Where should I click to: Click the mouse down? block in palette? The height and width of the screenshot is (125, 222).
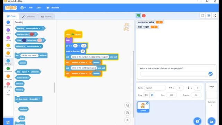coord(23,78)
